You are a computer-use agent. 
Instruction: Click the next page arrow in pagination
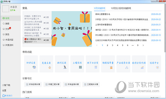click(x=143, y=45)
